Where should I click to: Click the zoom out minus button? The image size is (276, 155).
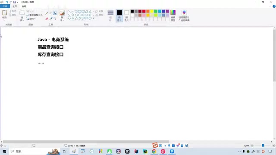pyautogui.click(x=252, y=146)
